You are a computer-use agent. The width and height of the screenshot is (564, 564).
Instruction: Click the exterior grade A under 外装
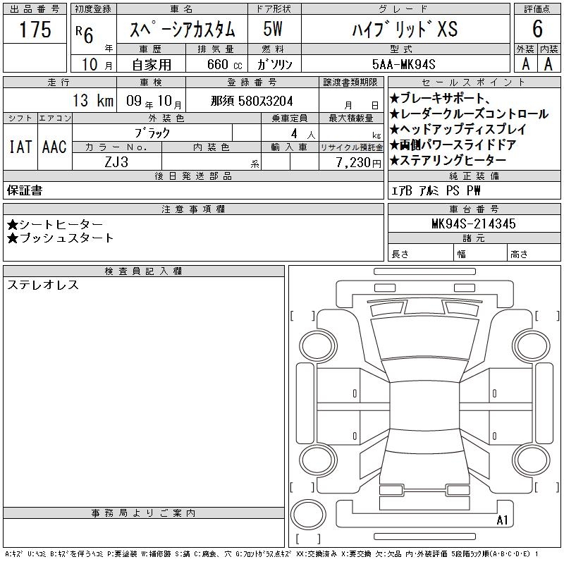(x=525, y=63)
